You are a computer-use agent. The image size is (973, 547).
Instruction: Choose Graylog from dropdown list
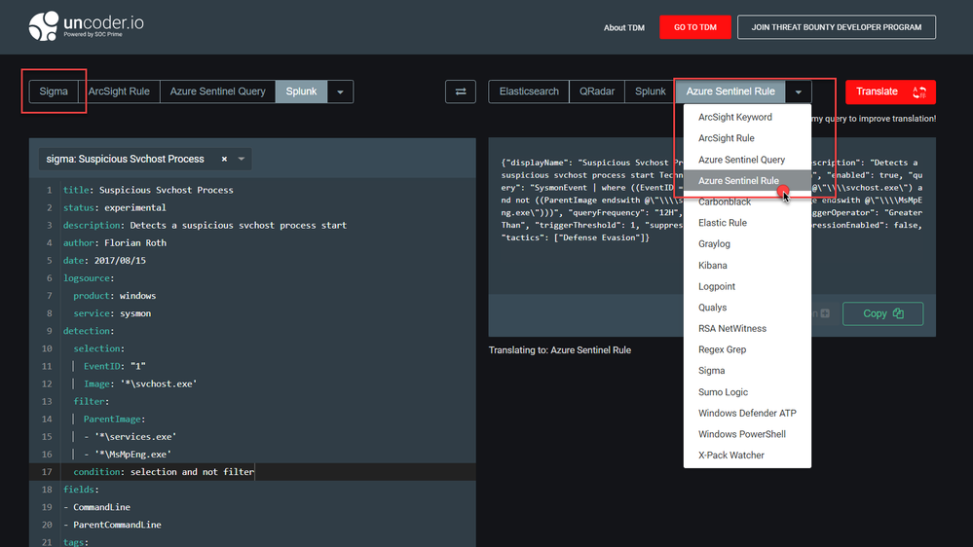click(x=747, y=243)
